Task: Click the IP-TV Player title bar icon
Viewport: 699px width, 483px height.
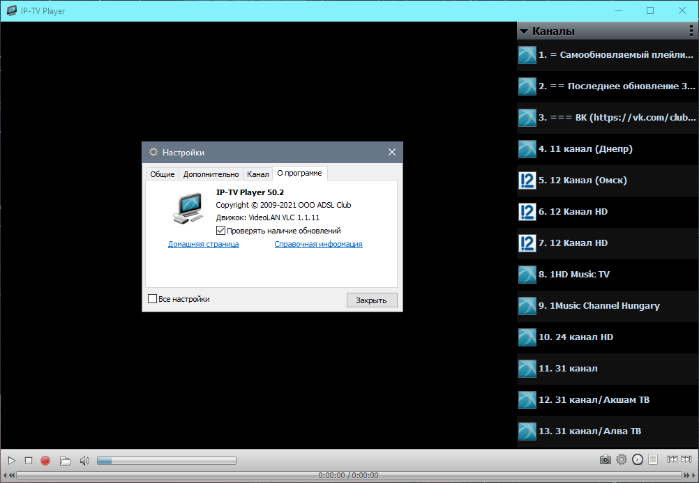Action: point(12,10)
